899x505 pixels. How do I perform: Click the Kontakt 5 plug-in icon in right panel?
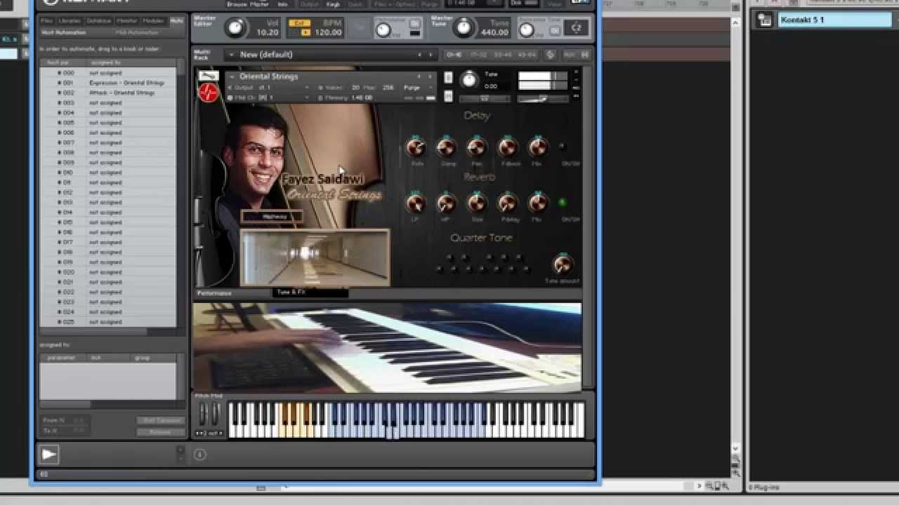[x=764, y=20]
